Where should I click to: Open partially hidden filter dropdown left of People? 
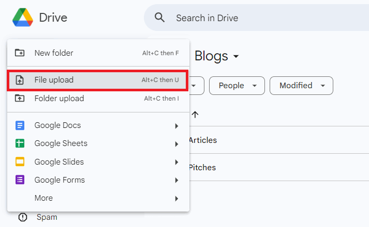click(196, 86)
